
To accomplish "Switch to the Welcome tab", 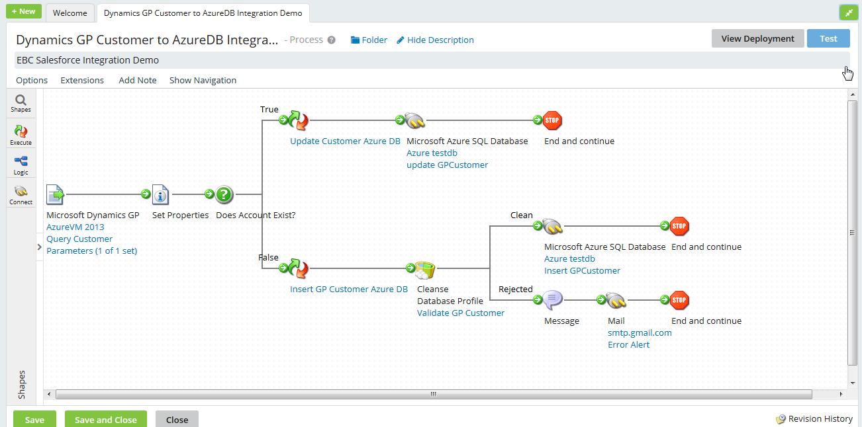I will [x=70, y=13].
